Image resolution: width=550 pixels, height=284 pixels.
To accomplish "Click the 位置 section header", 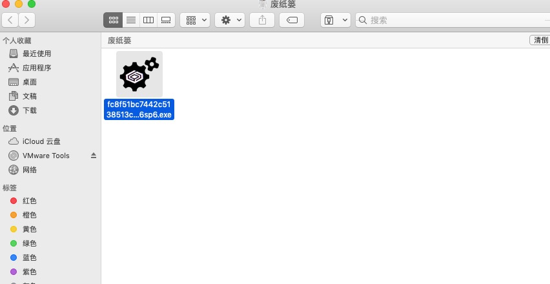I will (10, 128).
